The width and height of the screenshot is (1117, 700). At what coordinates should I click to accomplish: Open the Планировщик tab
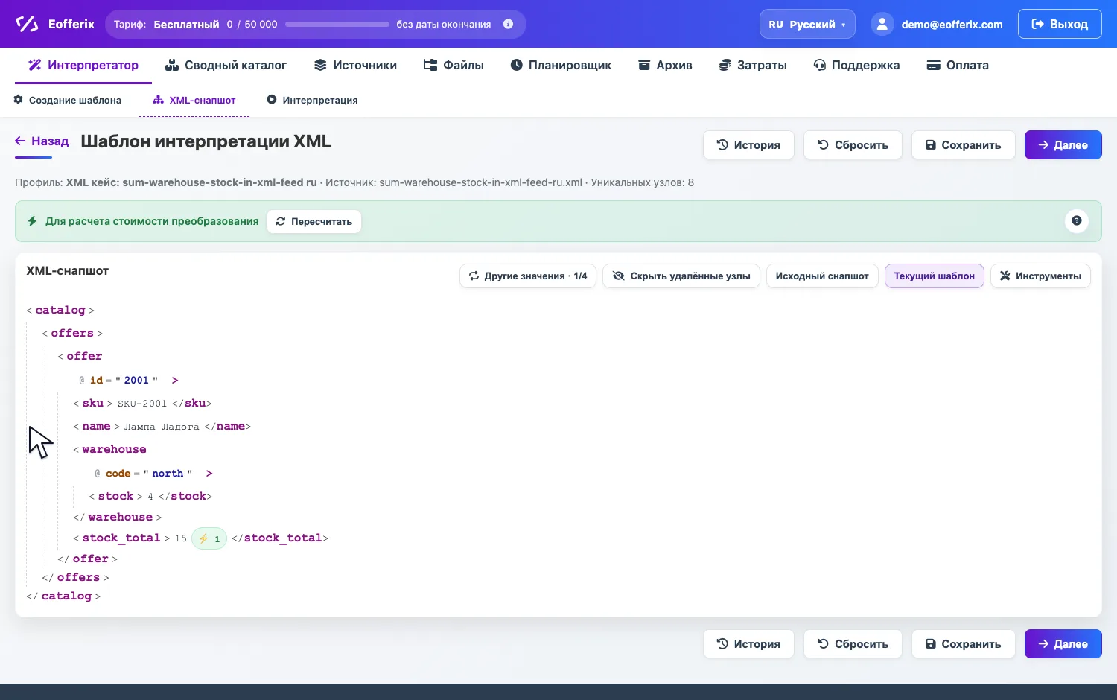click(561, 65)
